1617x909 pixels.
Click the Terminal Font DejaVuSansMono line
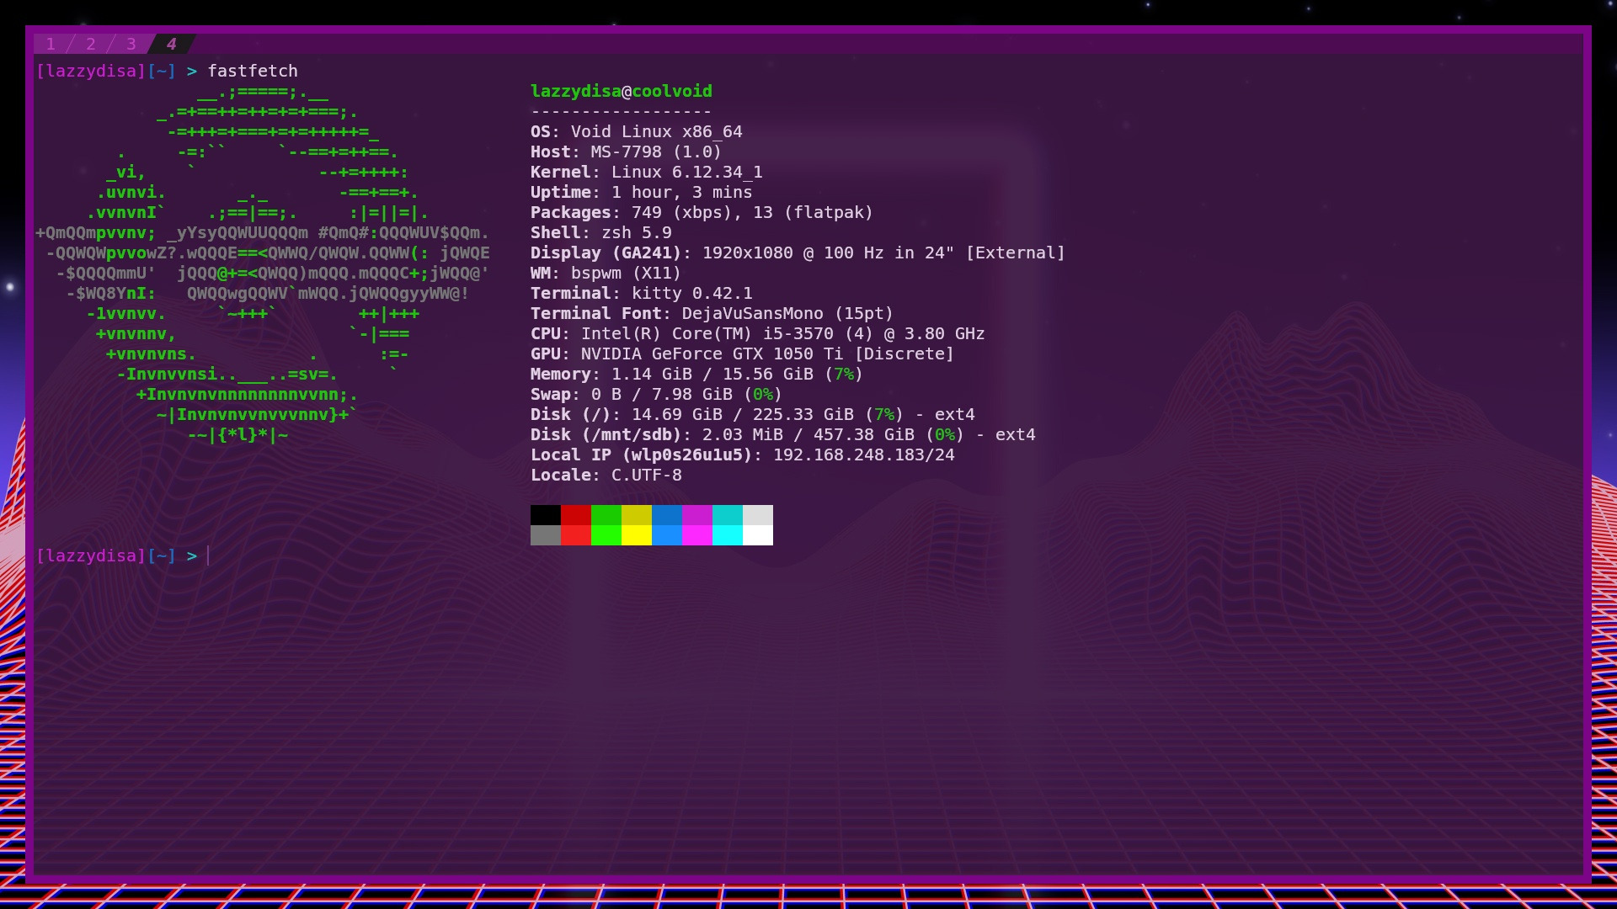(711, 313)
